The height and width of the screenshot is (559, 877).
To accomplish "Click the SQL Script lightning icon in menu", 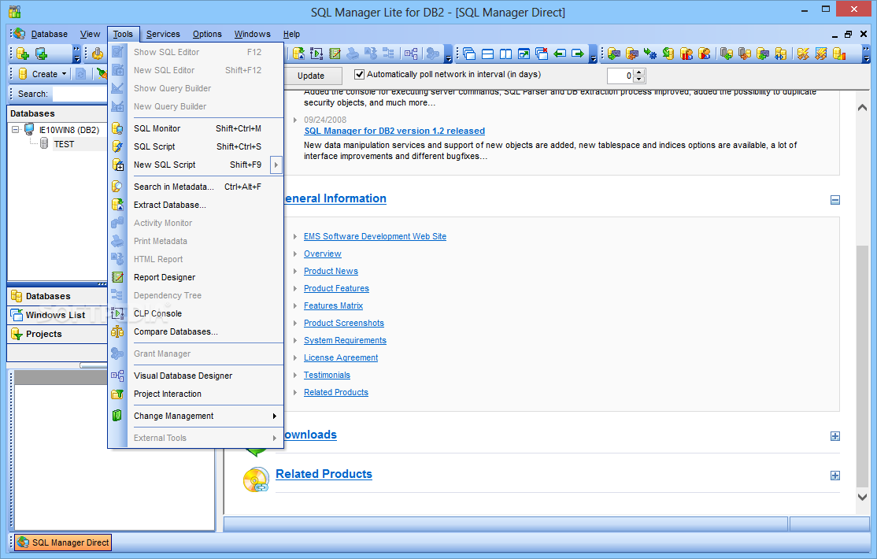I will 117,146.
